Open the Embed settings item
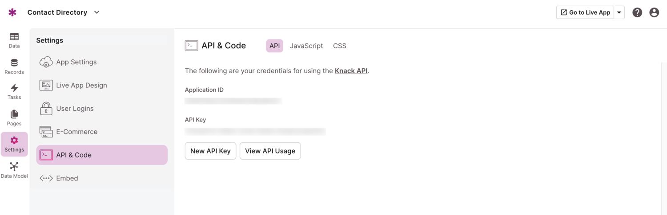Viewport: 667px width, 215px height. click(x=67, y=178)
